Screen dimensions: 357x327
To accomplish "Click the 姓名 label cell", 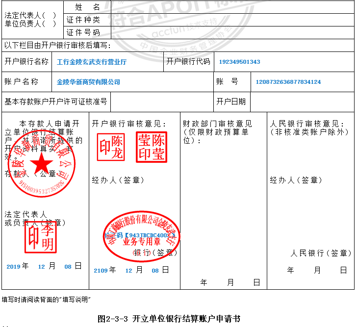I will pos(87,7).
